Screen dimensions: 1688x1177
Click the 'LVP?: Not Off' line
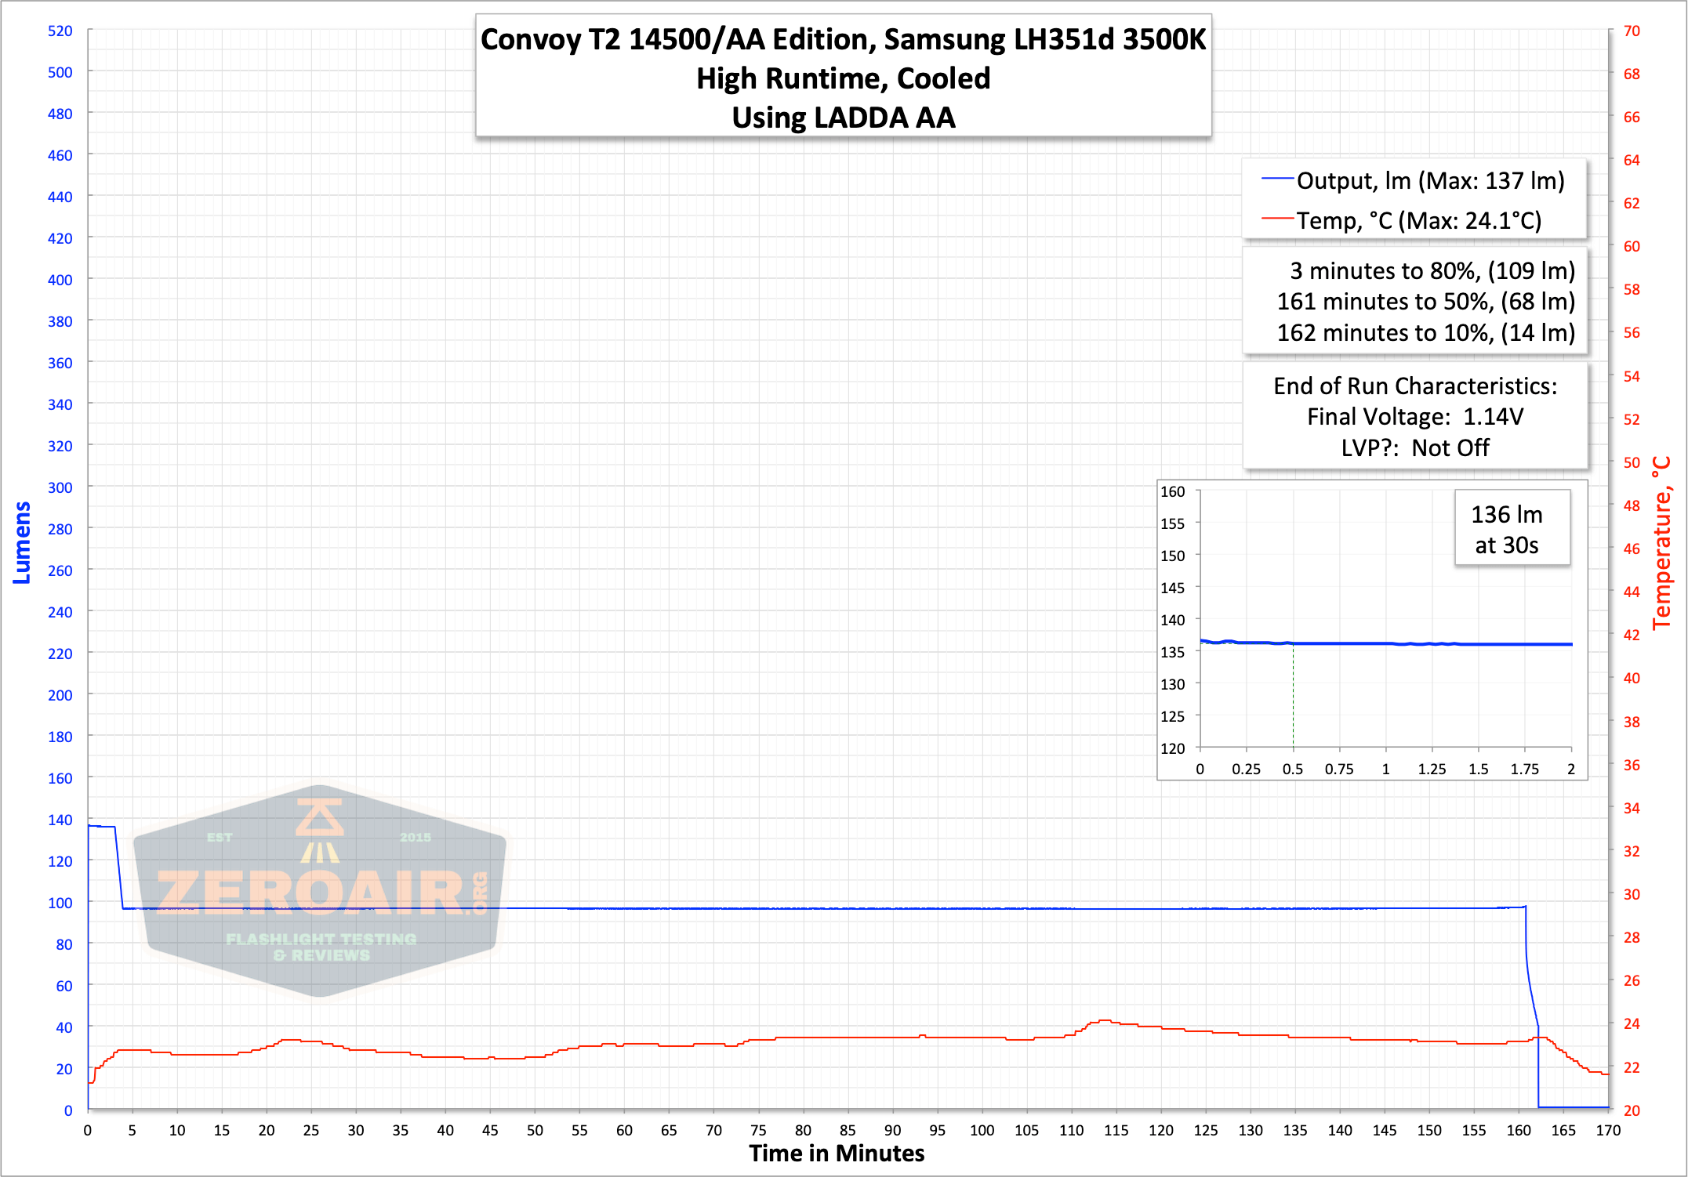click(1415, 448)
